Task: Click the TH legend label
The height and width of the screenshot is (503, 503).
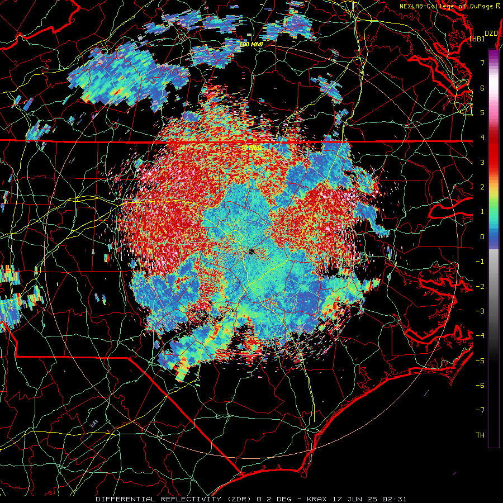Action: point(480,435)
